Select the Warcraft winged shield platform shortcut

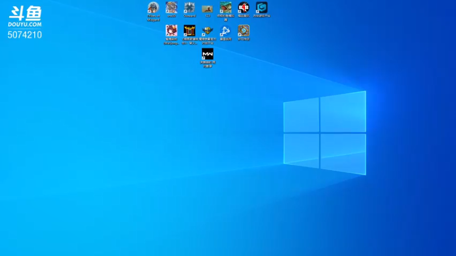(x=207, y=35)
